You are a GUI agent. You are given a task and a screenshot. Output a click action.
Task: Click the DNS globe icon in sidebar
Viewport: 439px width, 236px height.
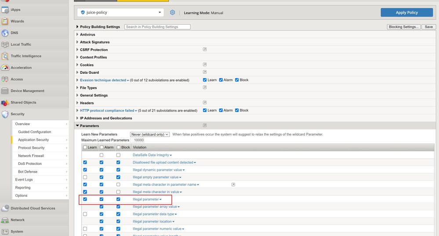coord(5,33)
